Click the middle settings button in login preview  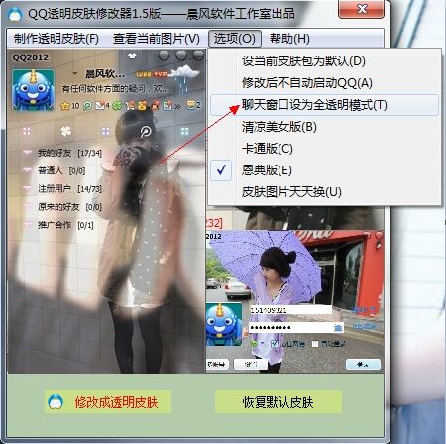(x=251, y=365)
